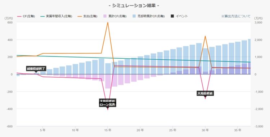Screen dimensions: 270x137
Task: Click the orange 支出 peak at 30年
Action: click(x=205, y=36)
